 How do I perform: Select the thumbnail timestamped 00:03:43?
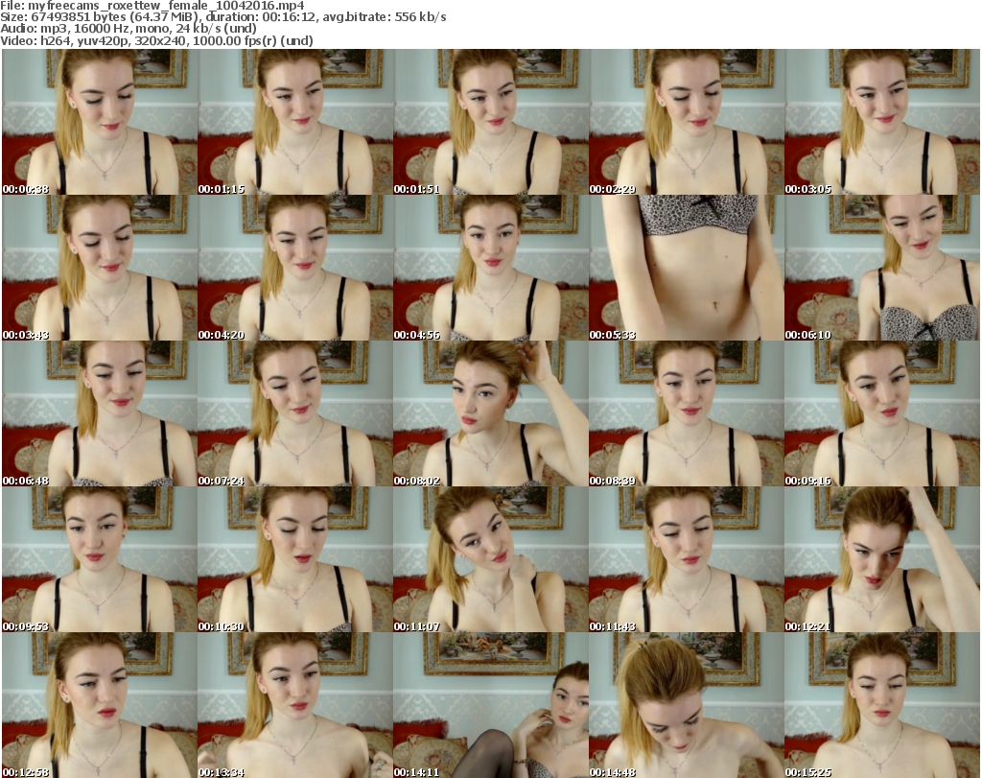(x=99, y=268)
